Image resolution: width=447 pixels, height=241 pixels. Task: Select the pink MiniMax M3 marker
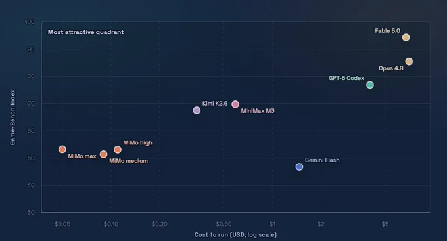click(235, 104)
